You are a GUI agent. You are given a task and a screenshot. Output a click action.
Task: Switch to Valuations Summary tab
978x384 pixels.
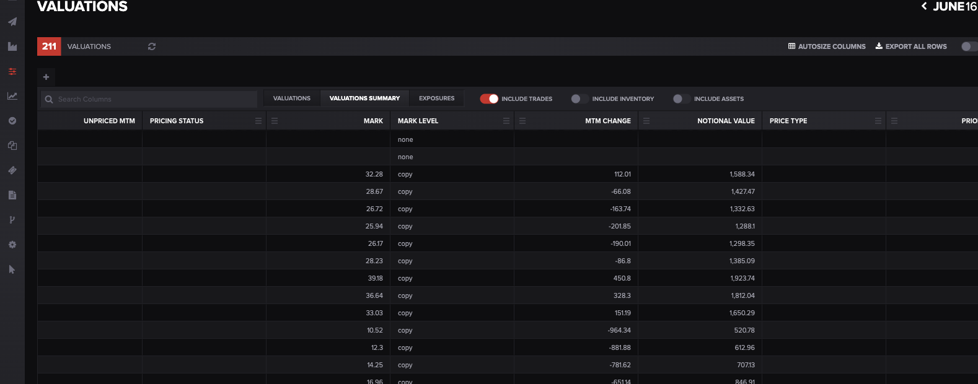(x=364, y=98)
